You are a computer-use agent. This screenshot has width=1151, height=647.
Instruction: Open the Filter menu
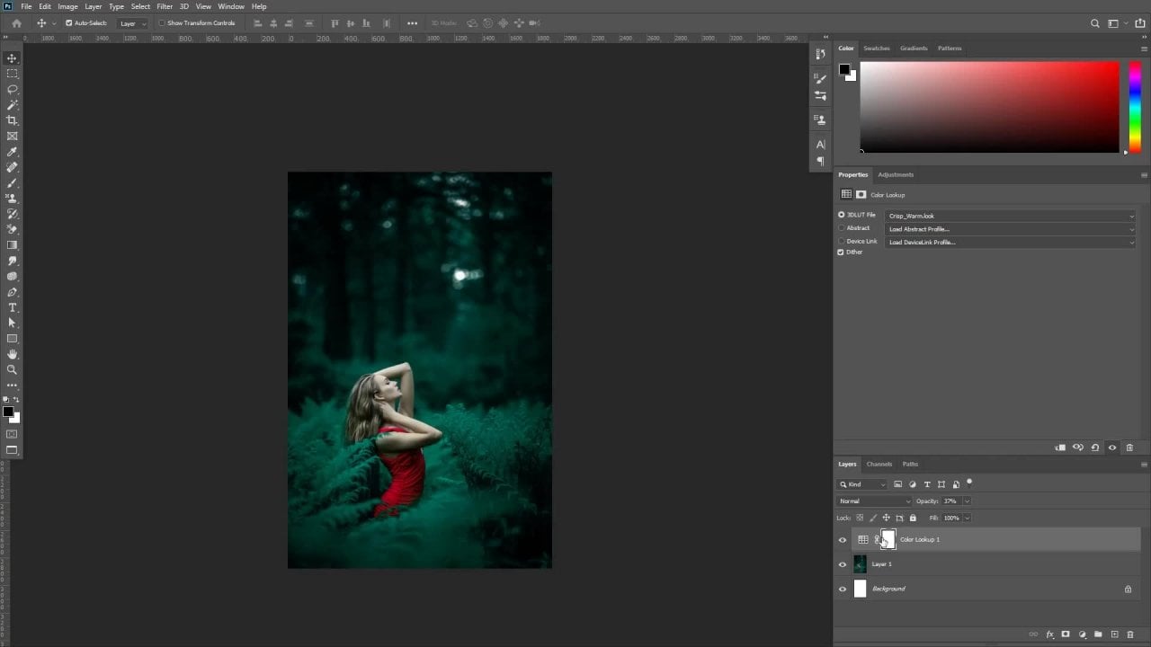(165, 6)
